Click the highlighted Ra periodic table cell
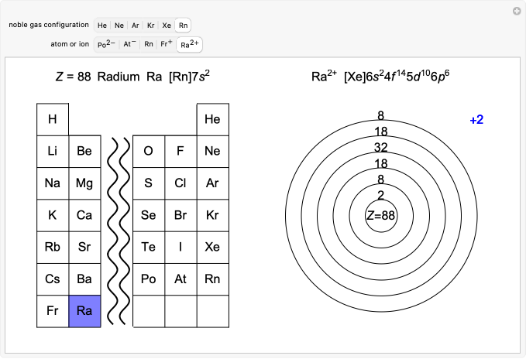 click(84, 311)
